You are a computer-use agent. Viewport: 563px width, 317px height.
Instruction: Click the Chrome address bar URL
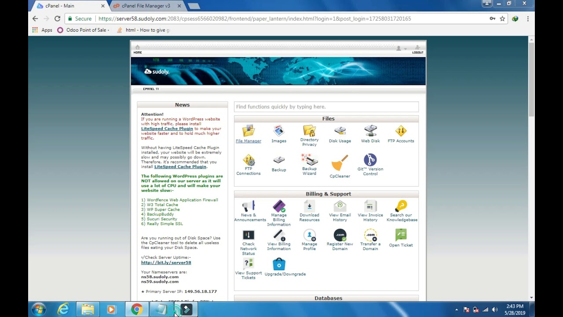pyautogui.click(x=255, y=18)
